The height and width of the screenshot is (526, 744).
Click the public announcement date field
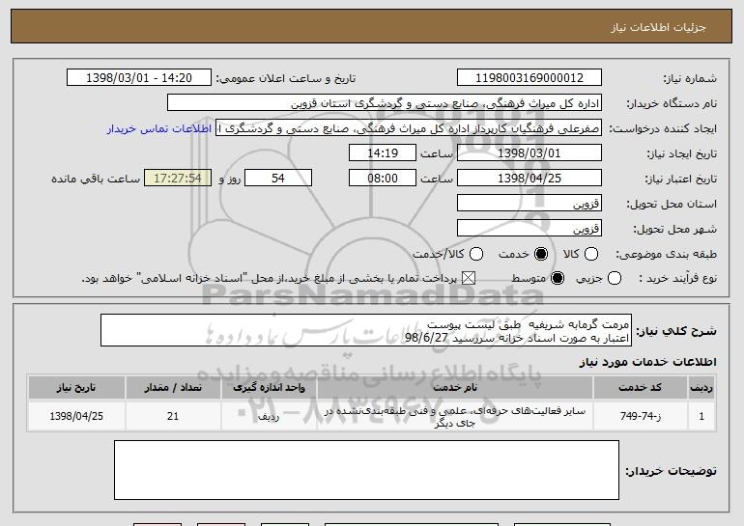tap(139, 78)
